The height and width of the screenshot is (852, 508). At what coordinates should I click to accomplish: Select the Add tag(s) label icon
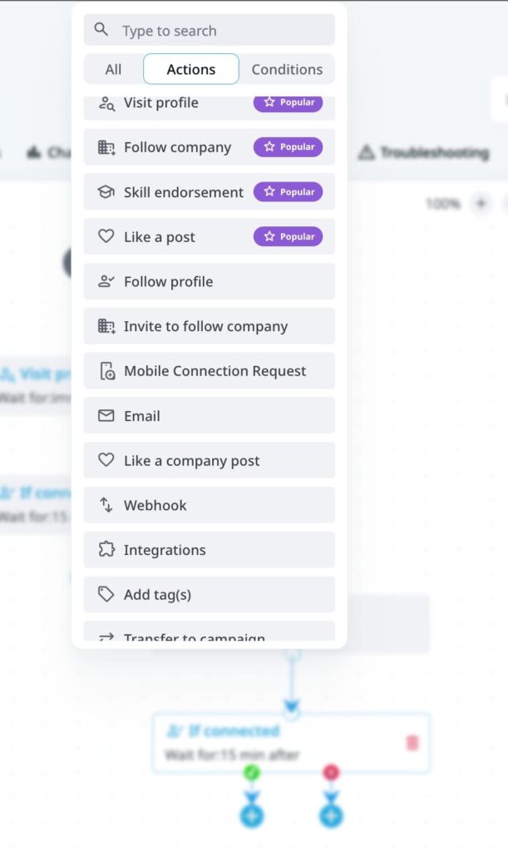[x=106, y=594]
